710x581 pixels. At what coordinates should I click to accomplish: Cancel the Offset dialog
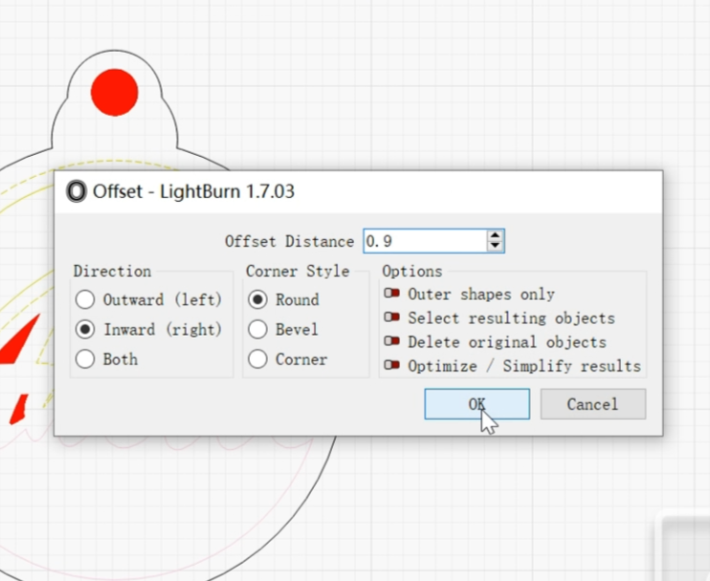pos(592,404)
